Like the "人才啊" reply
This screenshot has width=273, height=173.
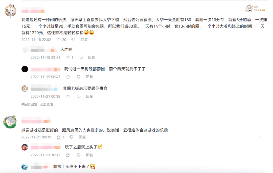pos(68,57)
